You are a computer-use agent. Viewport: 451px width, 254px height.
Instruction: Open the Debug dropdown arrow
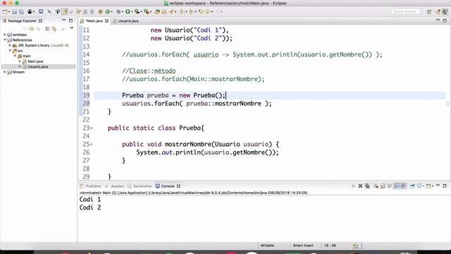pyautogui.click(x=123, y=12)
